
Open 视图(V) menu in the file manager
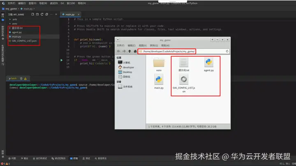click(143, 45)
